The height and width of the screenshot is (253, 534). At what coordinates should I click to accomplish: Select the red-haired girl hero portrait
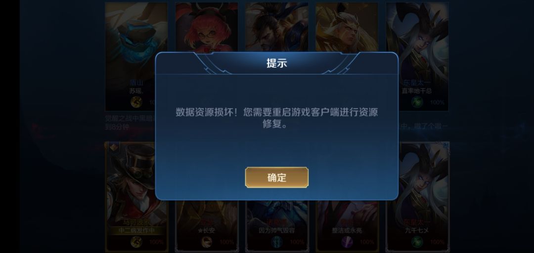point(207,27)
